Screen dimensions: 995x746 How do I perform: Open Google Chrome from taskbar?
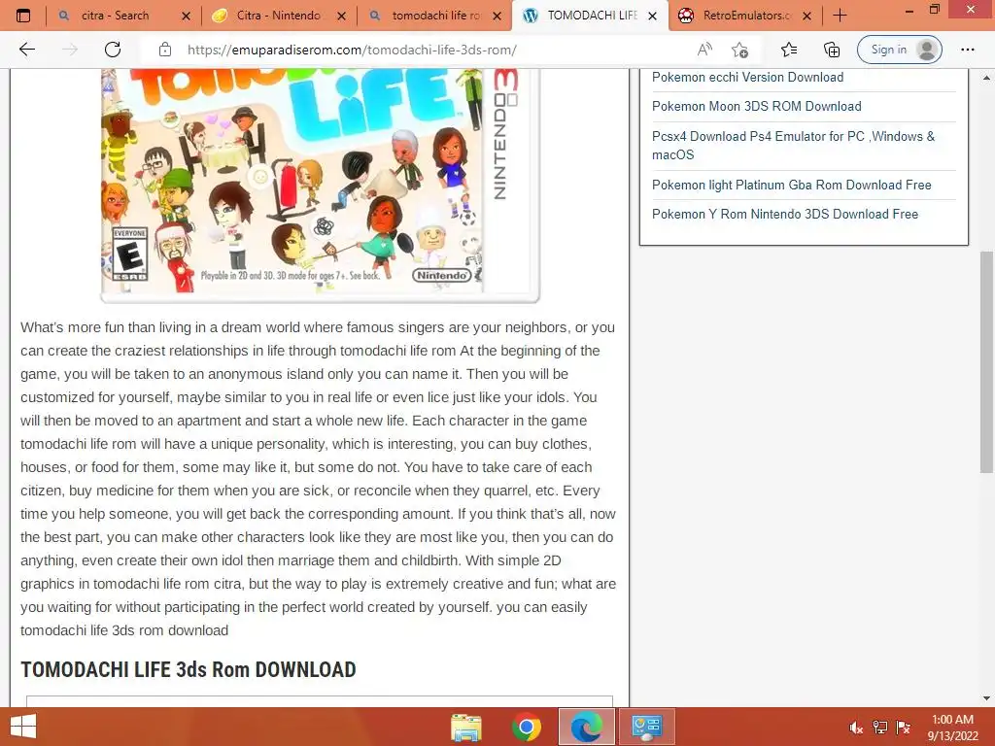pyautogui.click(x=526, y=727)
